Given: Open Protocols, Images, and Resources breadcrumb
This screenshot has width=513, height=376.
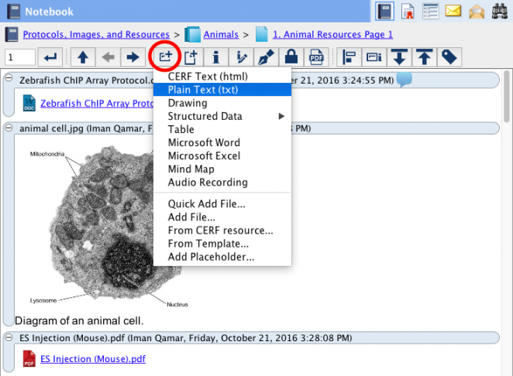Looking at the screenshot, I should (96, 35).
